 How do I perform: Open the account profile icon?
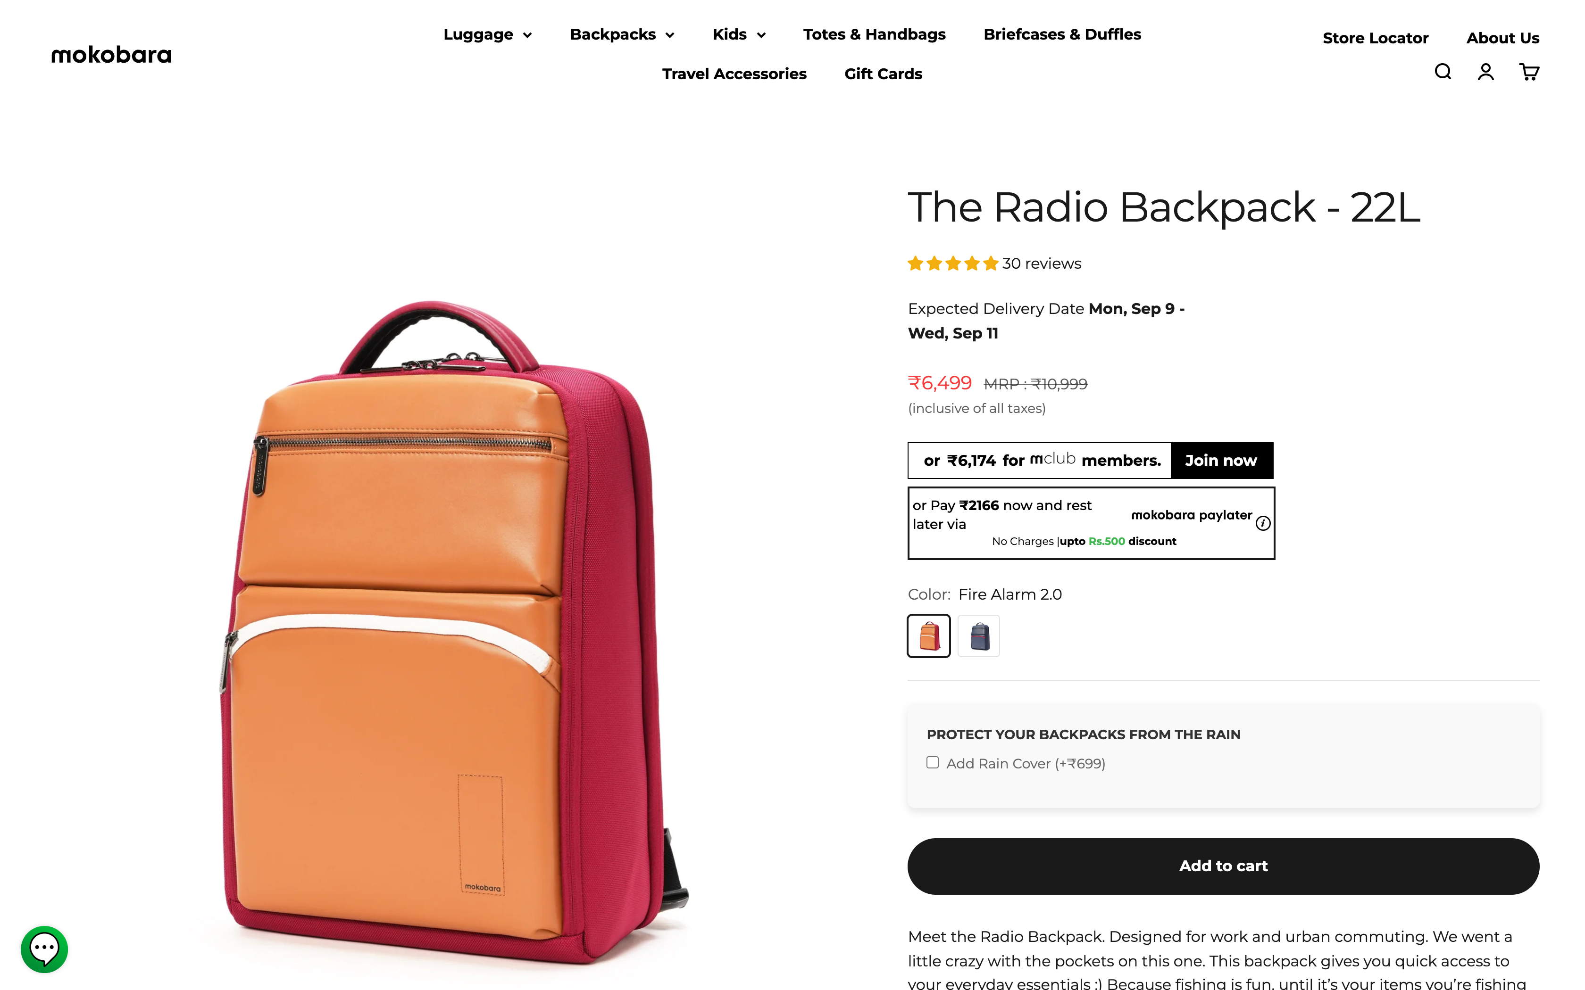tap(1485, 71)
